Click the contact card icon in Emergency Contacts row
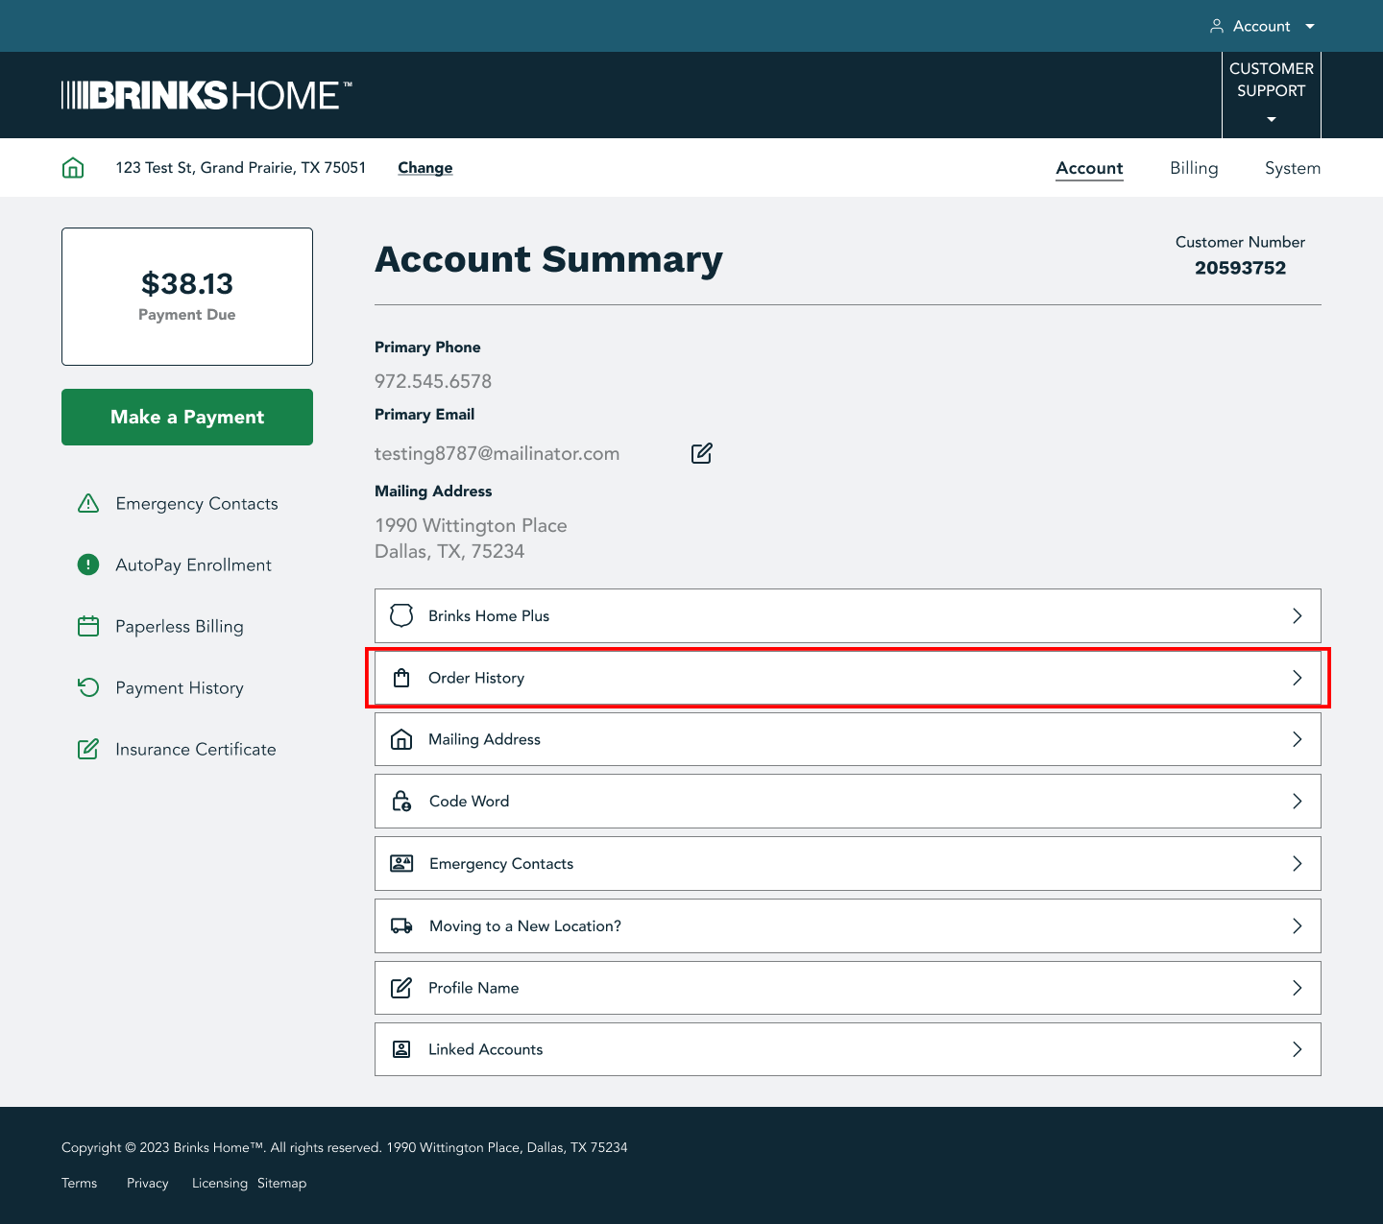The height and width of the screenshot is (1224, 1383). [401, 863]
